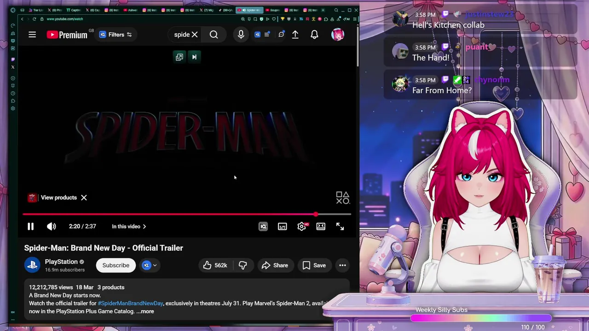Skip to next video overlay icon
This screenshot has width=589, height=331.
(x=194, y=57)
